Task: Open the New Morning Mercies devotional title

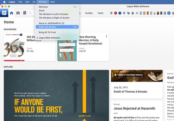Action: pos(90,40)
